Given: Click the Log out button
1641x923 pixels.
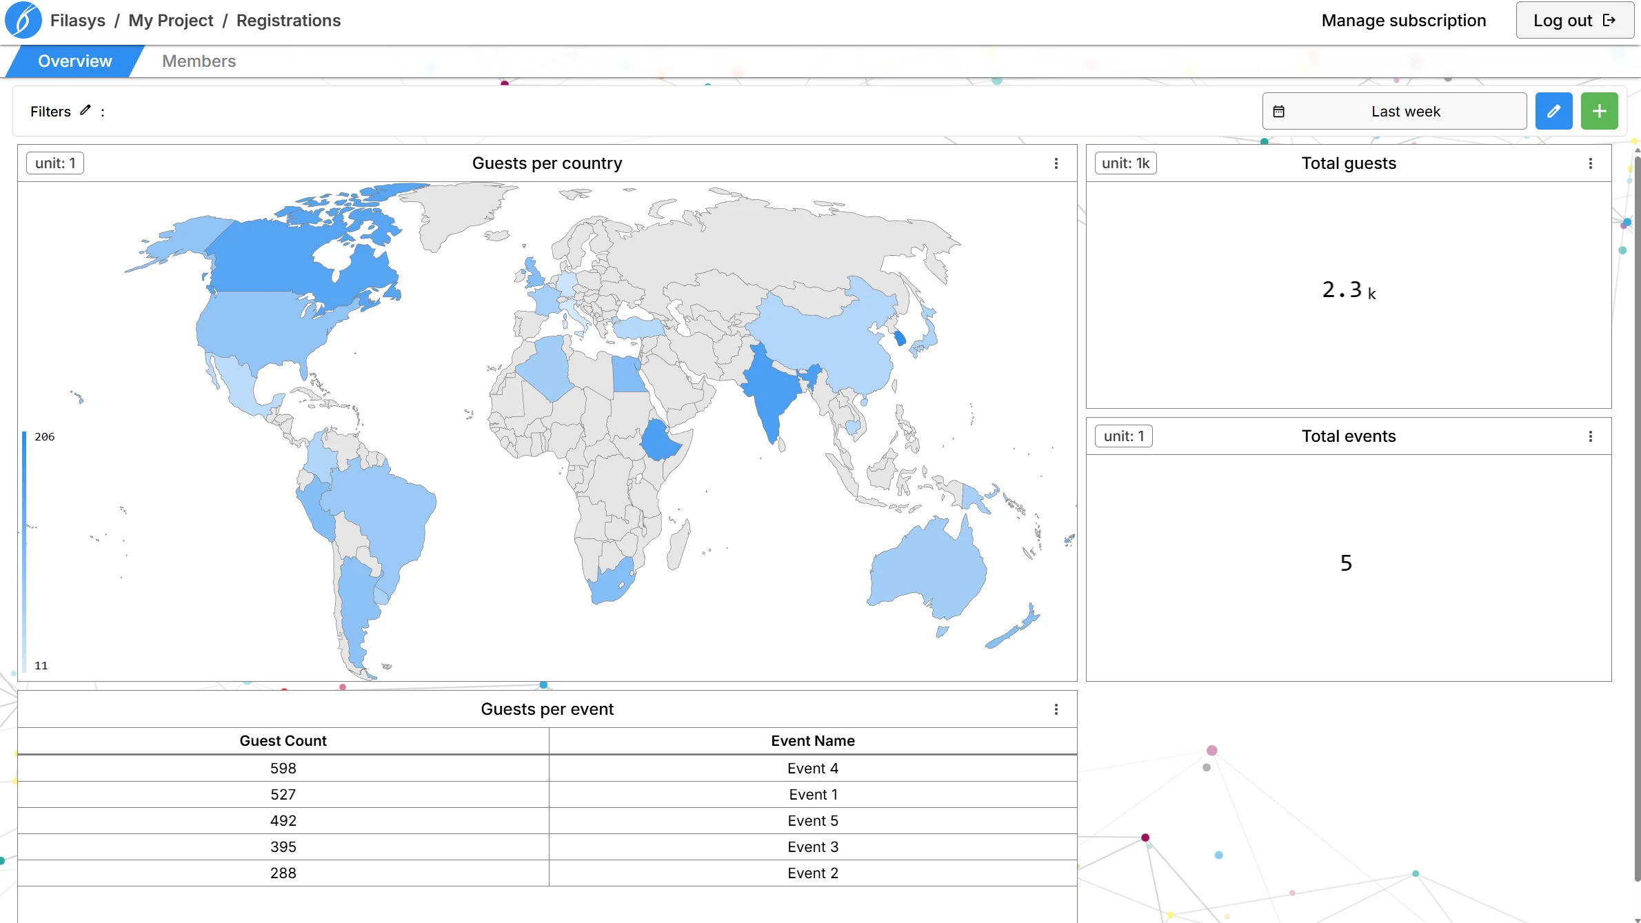Looking at the screenshot, I should (1574, 21).
